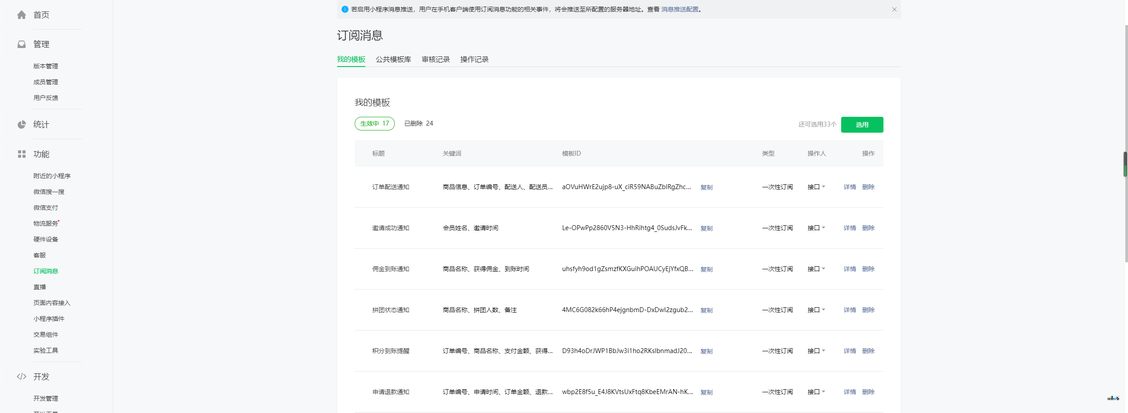Toggle the 生效中 filter pill
This screenshot has height=413, width=1128.
[374, 123]
